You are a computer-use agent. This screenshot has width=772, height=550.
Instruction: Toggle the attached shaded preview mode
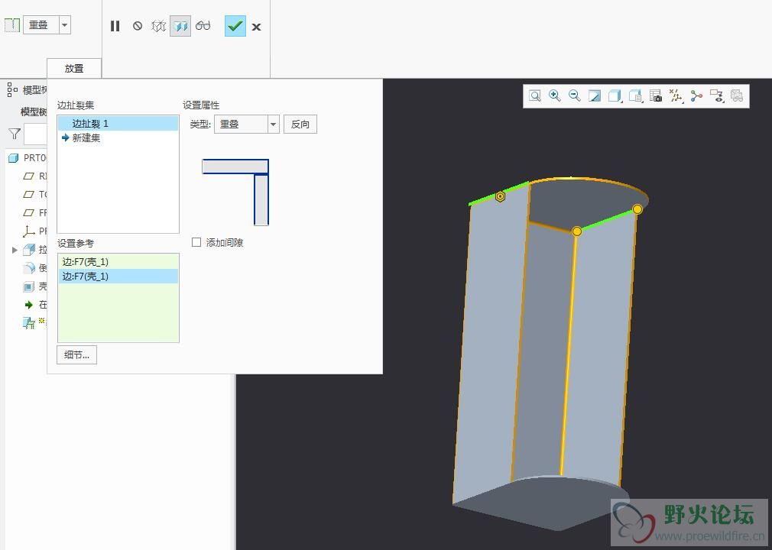(180, 26)
